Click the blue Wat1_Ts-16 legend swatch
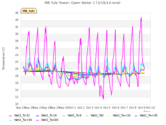The height and width of the screenshot is (125, 166). pyautogui.click(x=37, y=116)
